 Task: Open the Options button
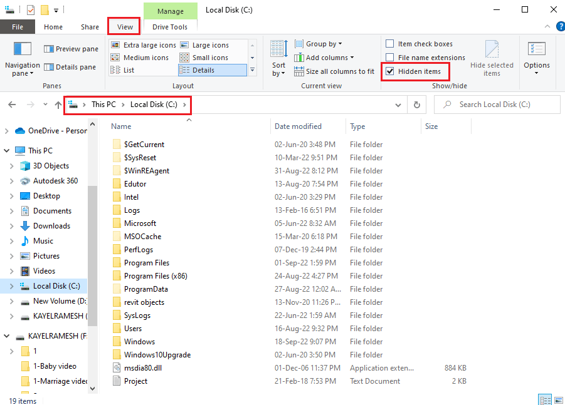coord(537,59)
